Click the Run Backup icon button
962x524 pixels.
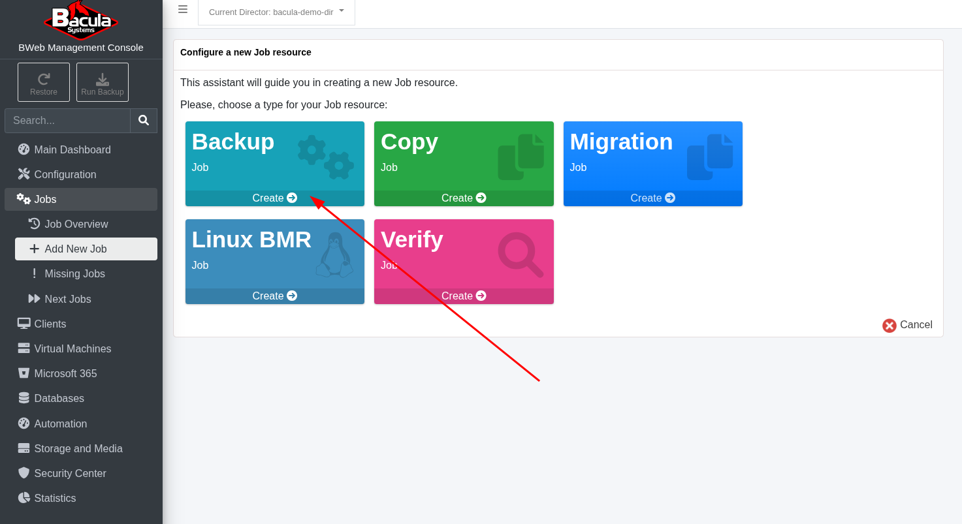[x=103, y=82]
